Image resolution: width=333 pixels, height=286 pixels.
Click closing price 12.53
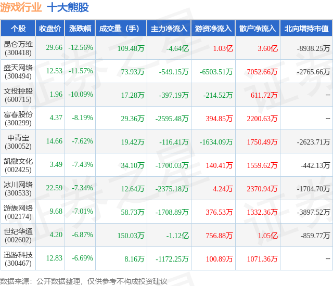click(54, 71)
